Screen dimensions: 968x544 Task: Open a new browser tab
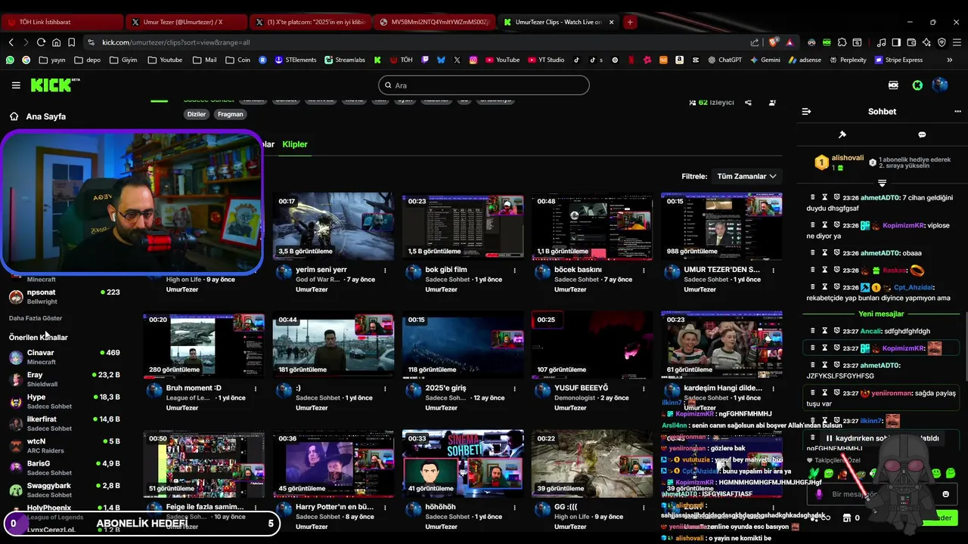click(630, 22)
